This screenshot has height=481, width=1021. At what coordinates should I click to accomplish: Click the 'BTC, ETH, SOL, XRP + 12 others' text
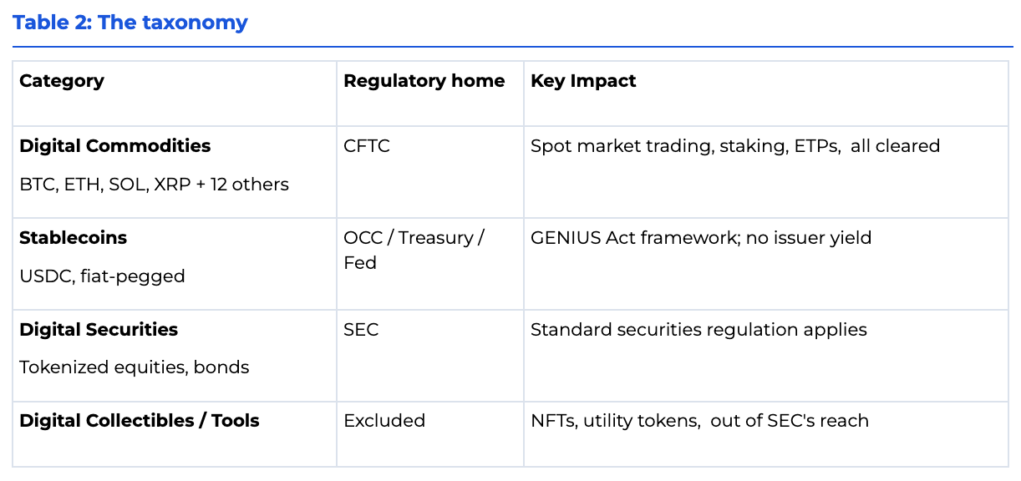coord(154,185)
